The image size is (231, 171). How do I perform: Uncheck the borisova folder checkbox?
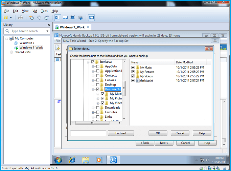(x=93, y=62)
